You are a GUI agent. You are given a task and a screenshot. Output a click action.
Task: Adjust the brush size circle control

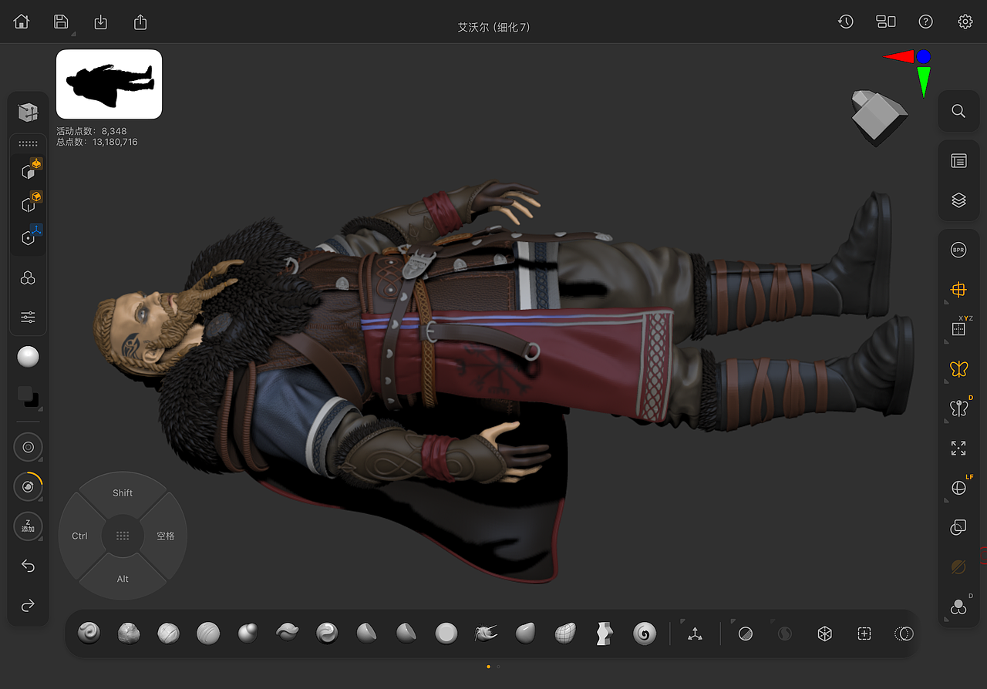[x=29, y=447]
